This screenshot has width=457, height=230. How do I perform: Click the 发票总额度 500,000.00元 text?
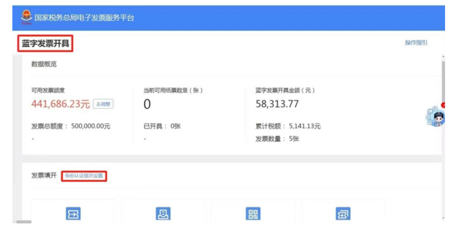[71, 126]
